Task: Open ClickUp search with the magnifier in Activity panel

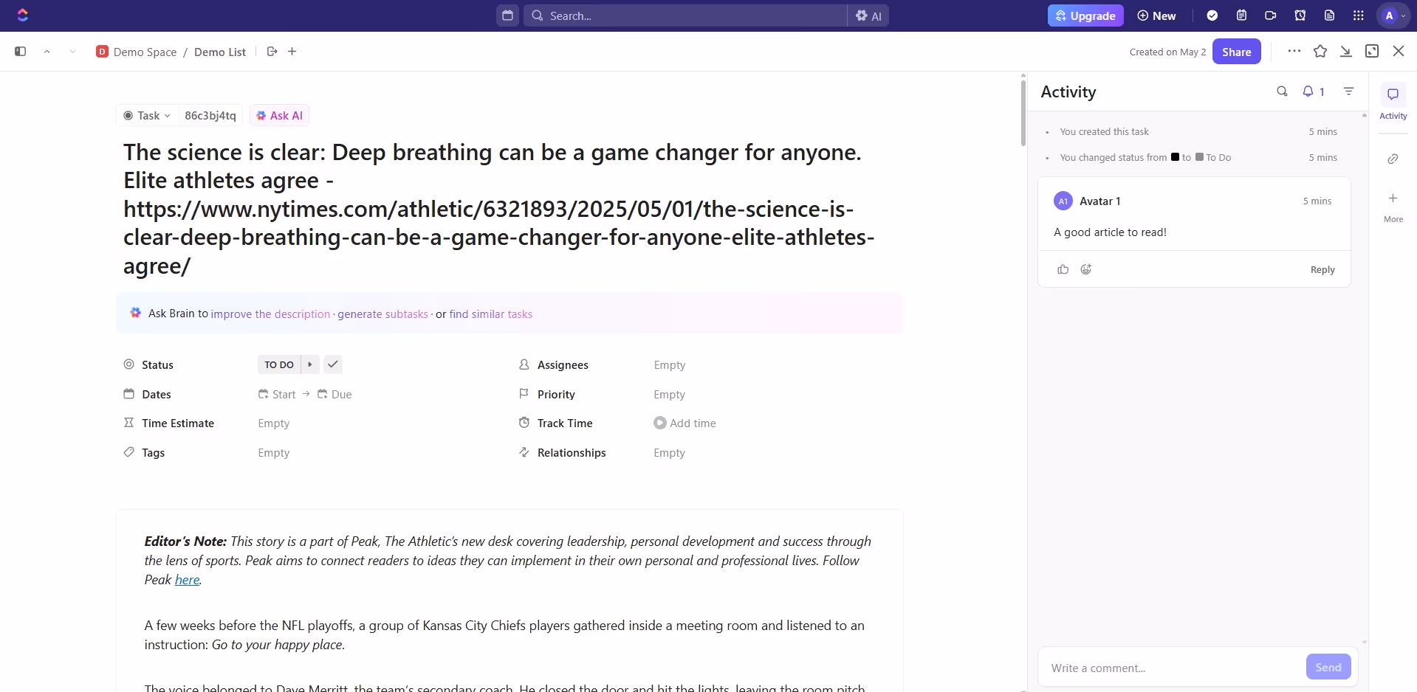Action: [1283, 91]
